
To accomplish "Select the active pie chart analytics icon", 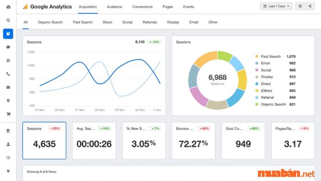I will 8,34.
